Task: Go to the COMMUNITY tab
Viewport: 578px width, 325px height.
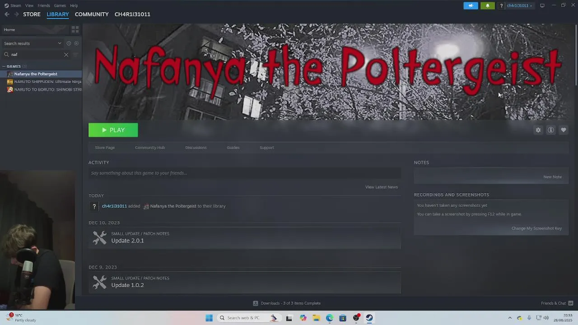Action: (x=92, y=14)
